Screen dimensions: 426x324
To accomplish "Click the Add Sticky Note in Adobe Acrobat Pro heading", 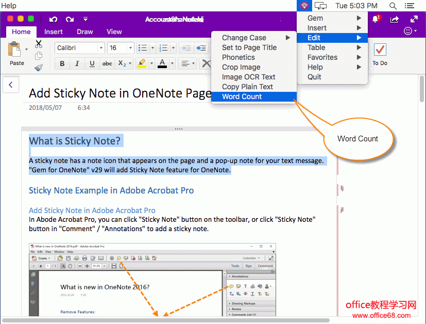I will (x=92, y=210).
